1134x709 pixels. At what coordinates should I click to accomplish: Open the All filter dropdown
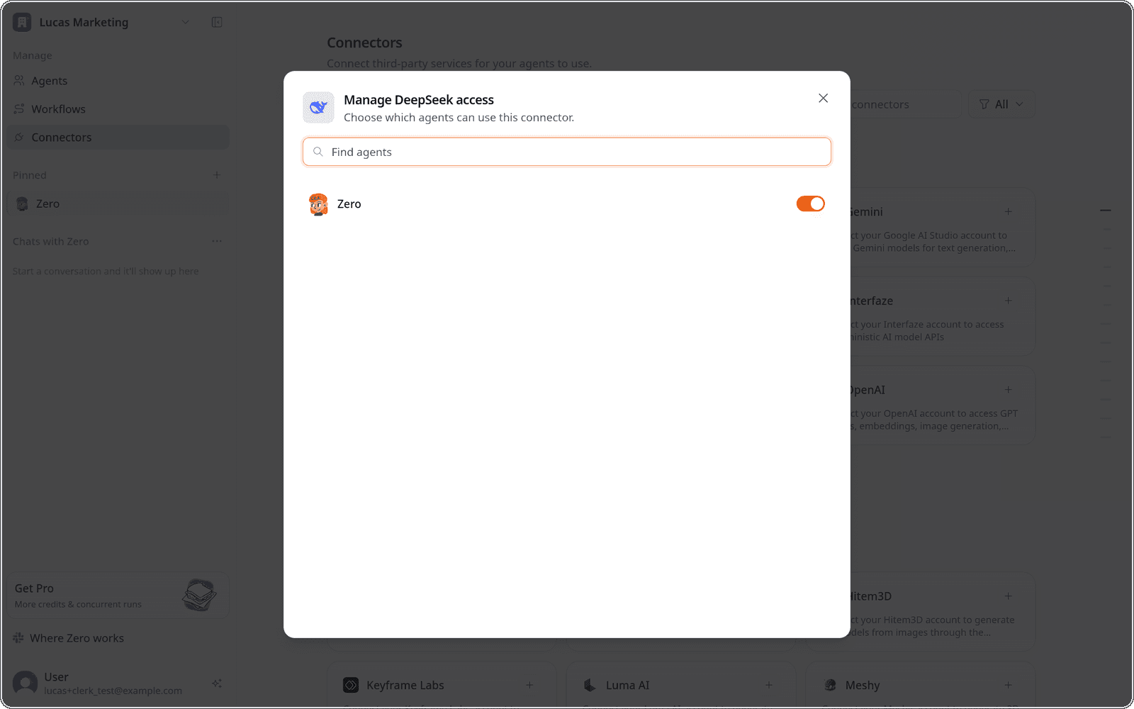pyautogui.click(x=1001, y=104)
